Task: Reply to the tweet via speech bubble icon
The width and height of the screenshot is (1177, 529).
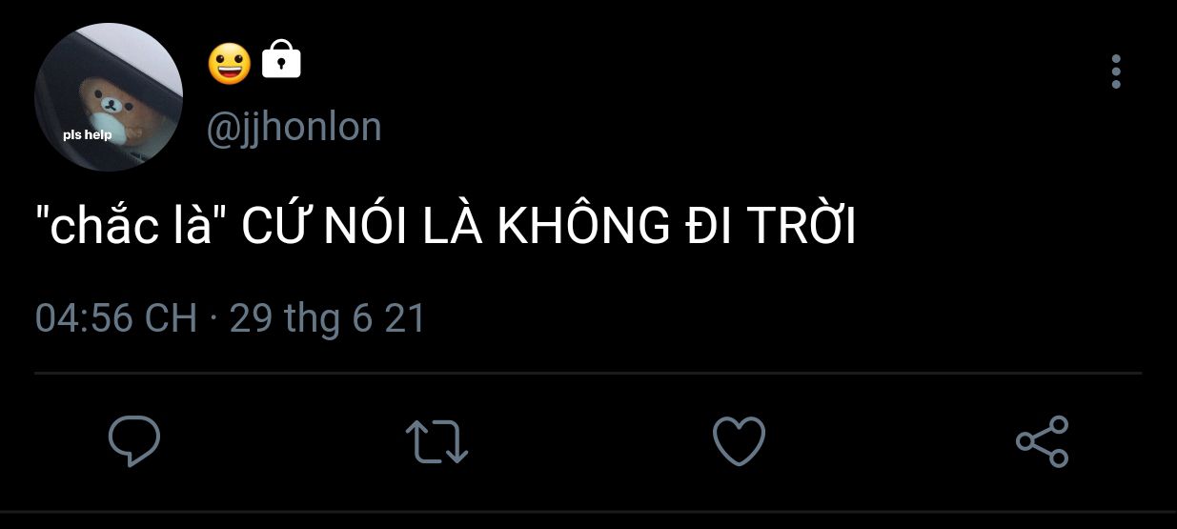Action: 133,441
